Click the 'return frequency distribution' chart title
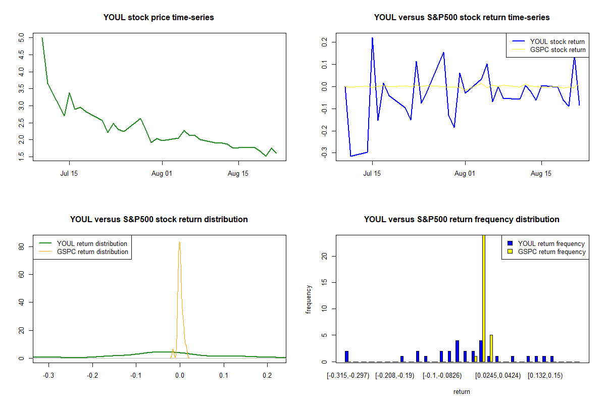606x404 pixels. [462, 220]
